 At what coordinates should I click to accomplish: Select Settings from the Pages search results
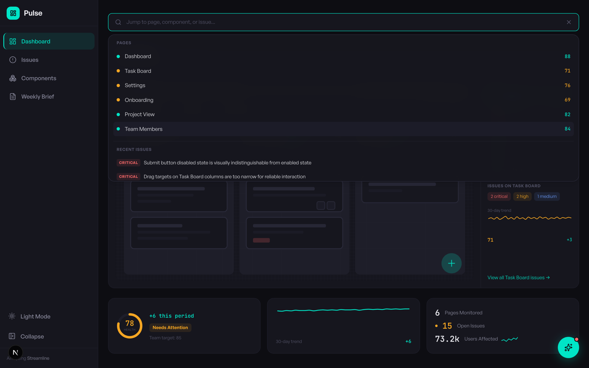point(135,85)
